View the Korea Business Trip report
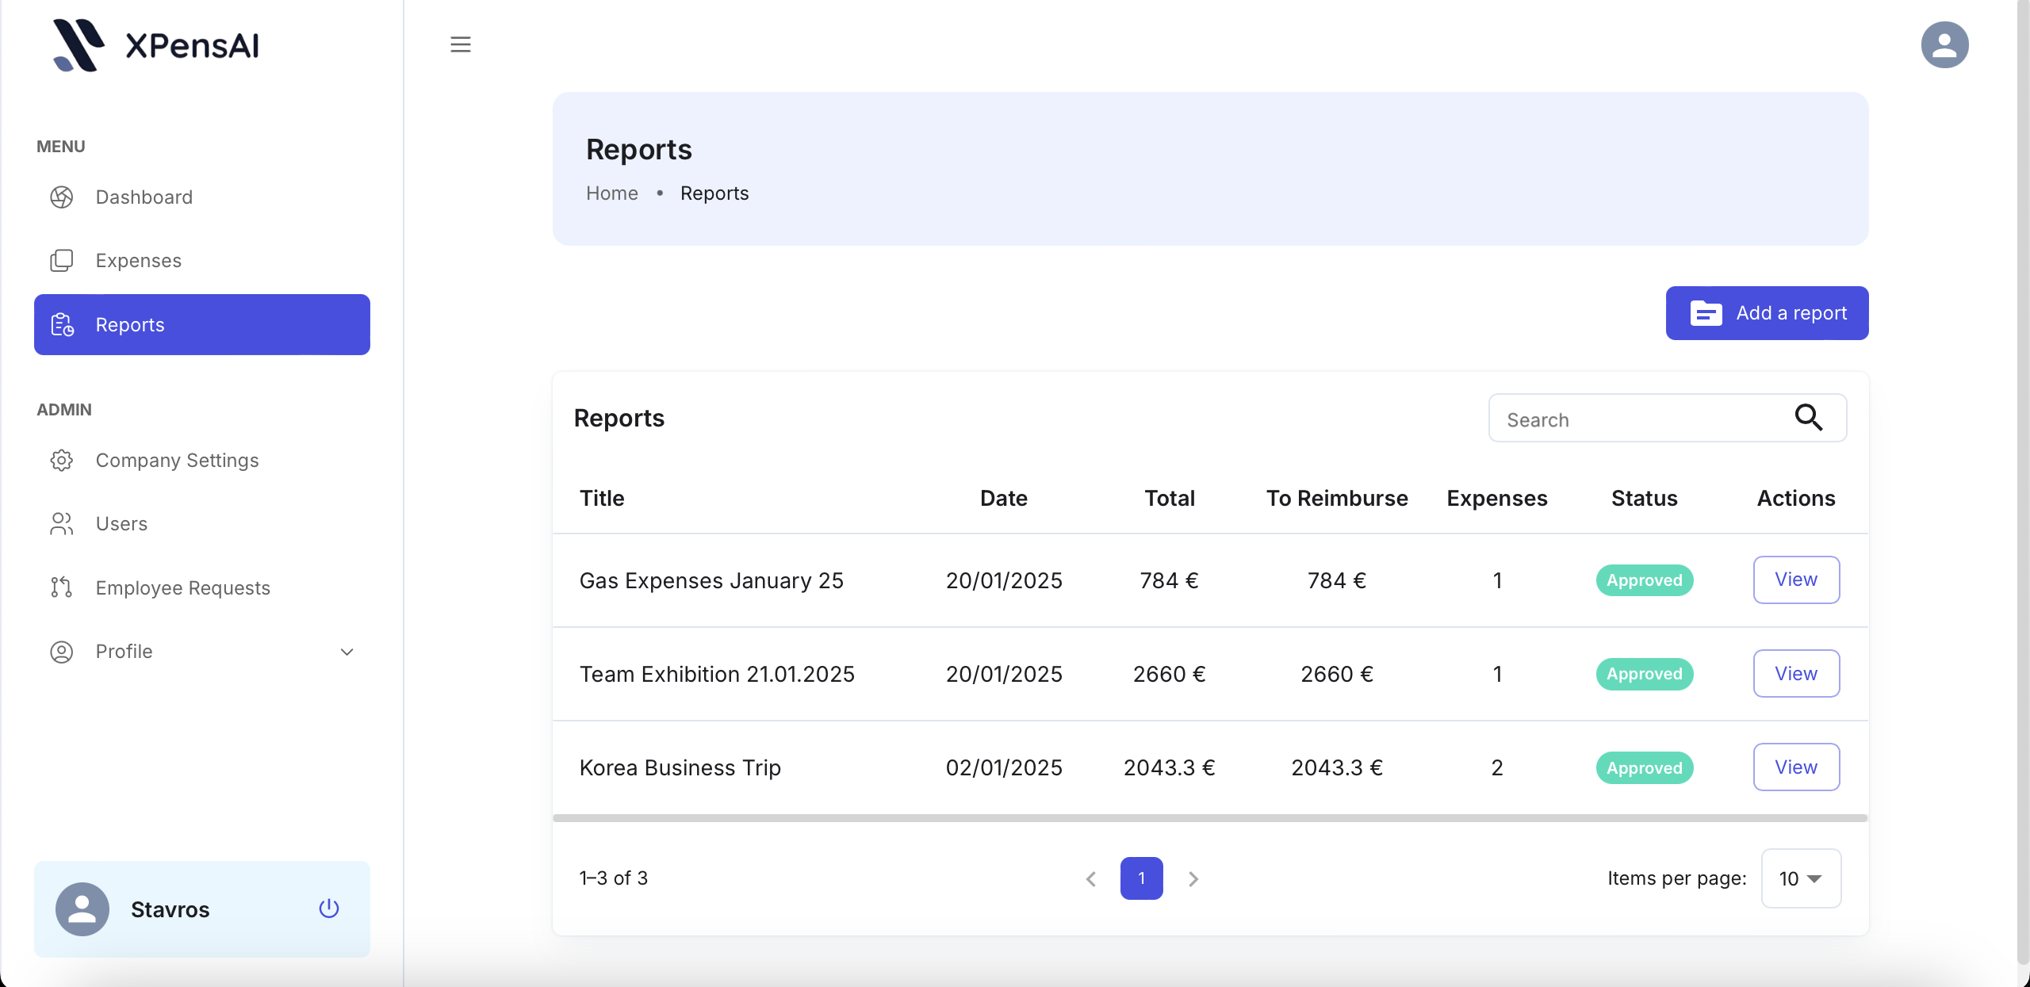Viewport: 2030px width, 987px height. [x=1795, y=767]
